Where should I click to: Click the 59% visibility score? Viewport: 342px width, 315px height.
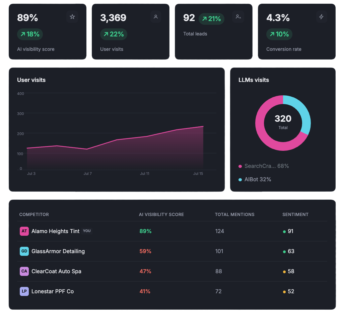click(145, 251)
